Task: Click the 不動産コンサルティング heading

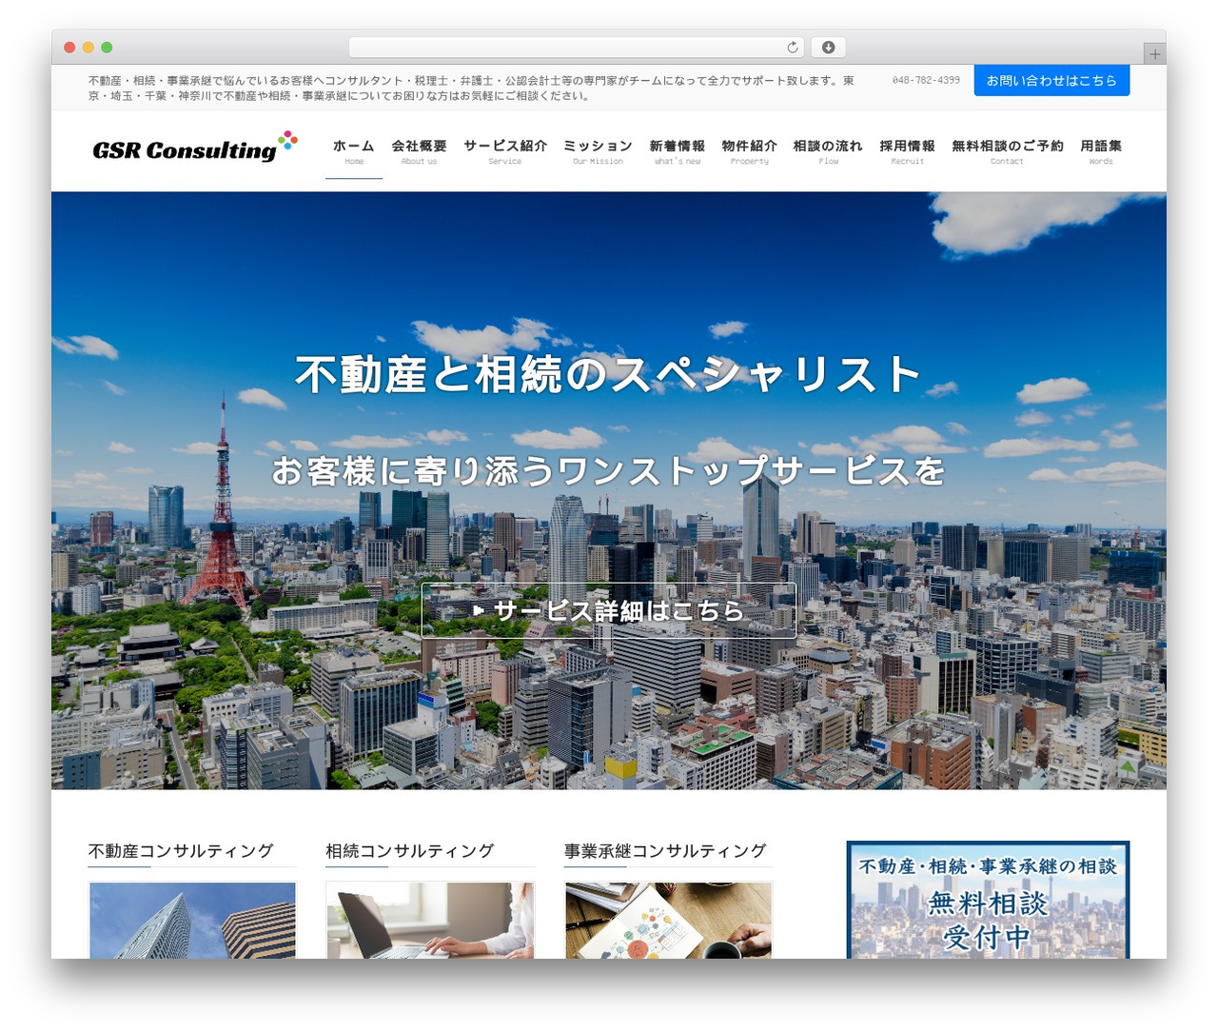Action: tap(181, 851)
